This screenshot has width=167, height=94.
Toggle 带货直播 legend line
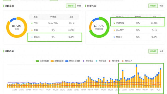coord(114,61)
